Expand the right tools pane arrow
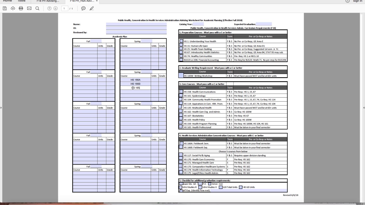The image size is (365, 205). (x=364, y=108)
